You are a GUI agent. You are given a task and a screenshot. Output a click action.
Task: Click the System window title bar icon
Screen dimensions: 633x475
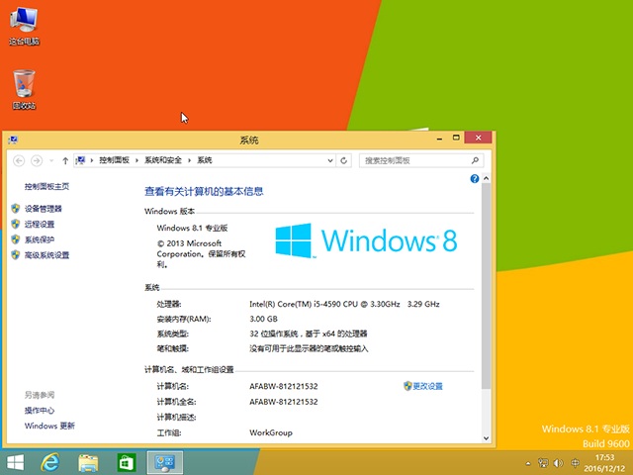pos(13,140)
